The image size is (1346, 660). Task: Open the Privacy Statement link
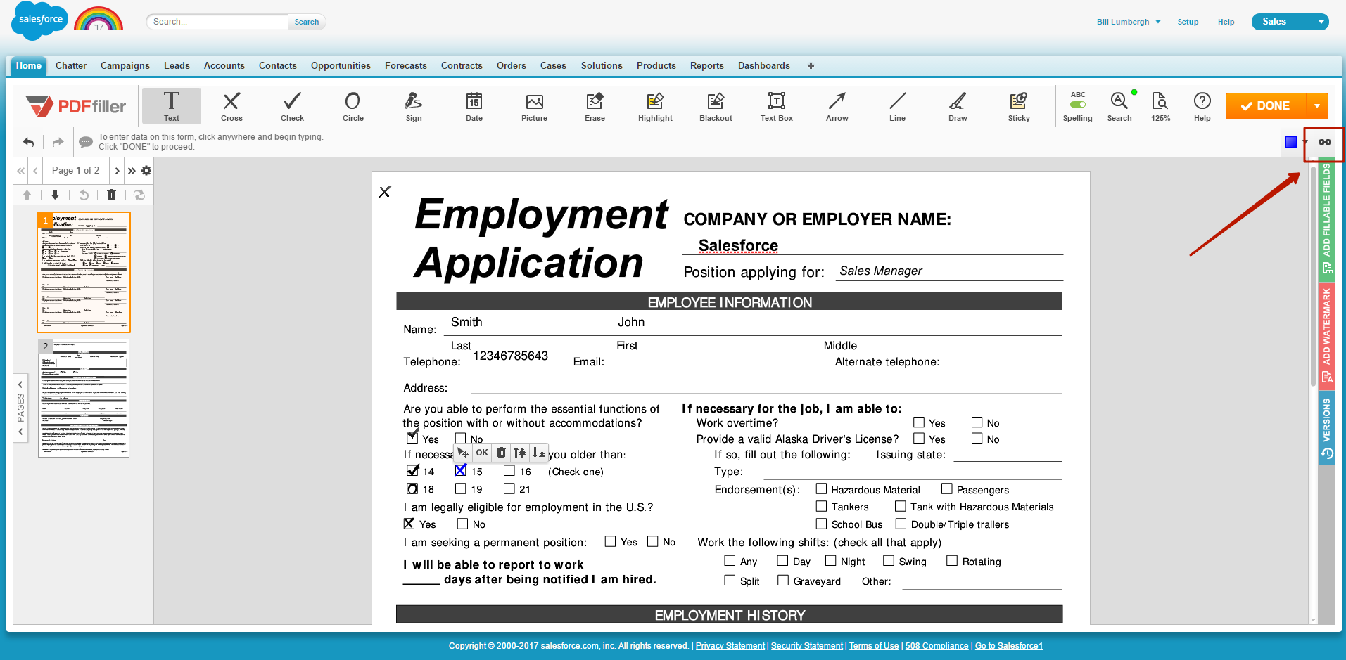pyautogui.click(x=730, y=646)
